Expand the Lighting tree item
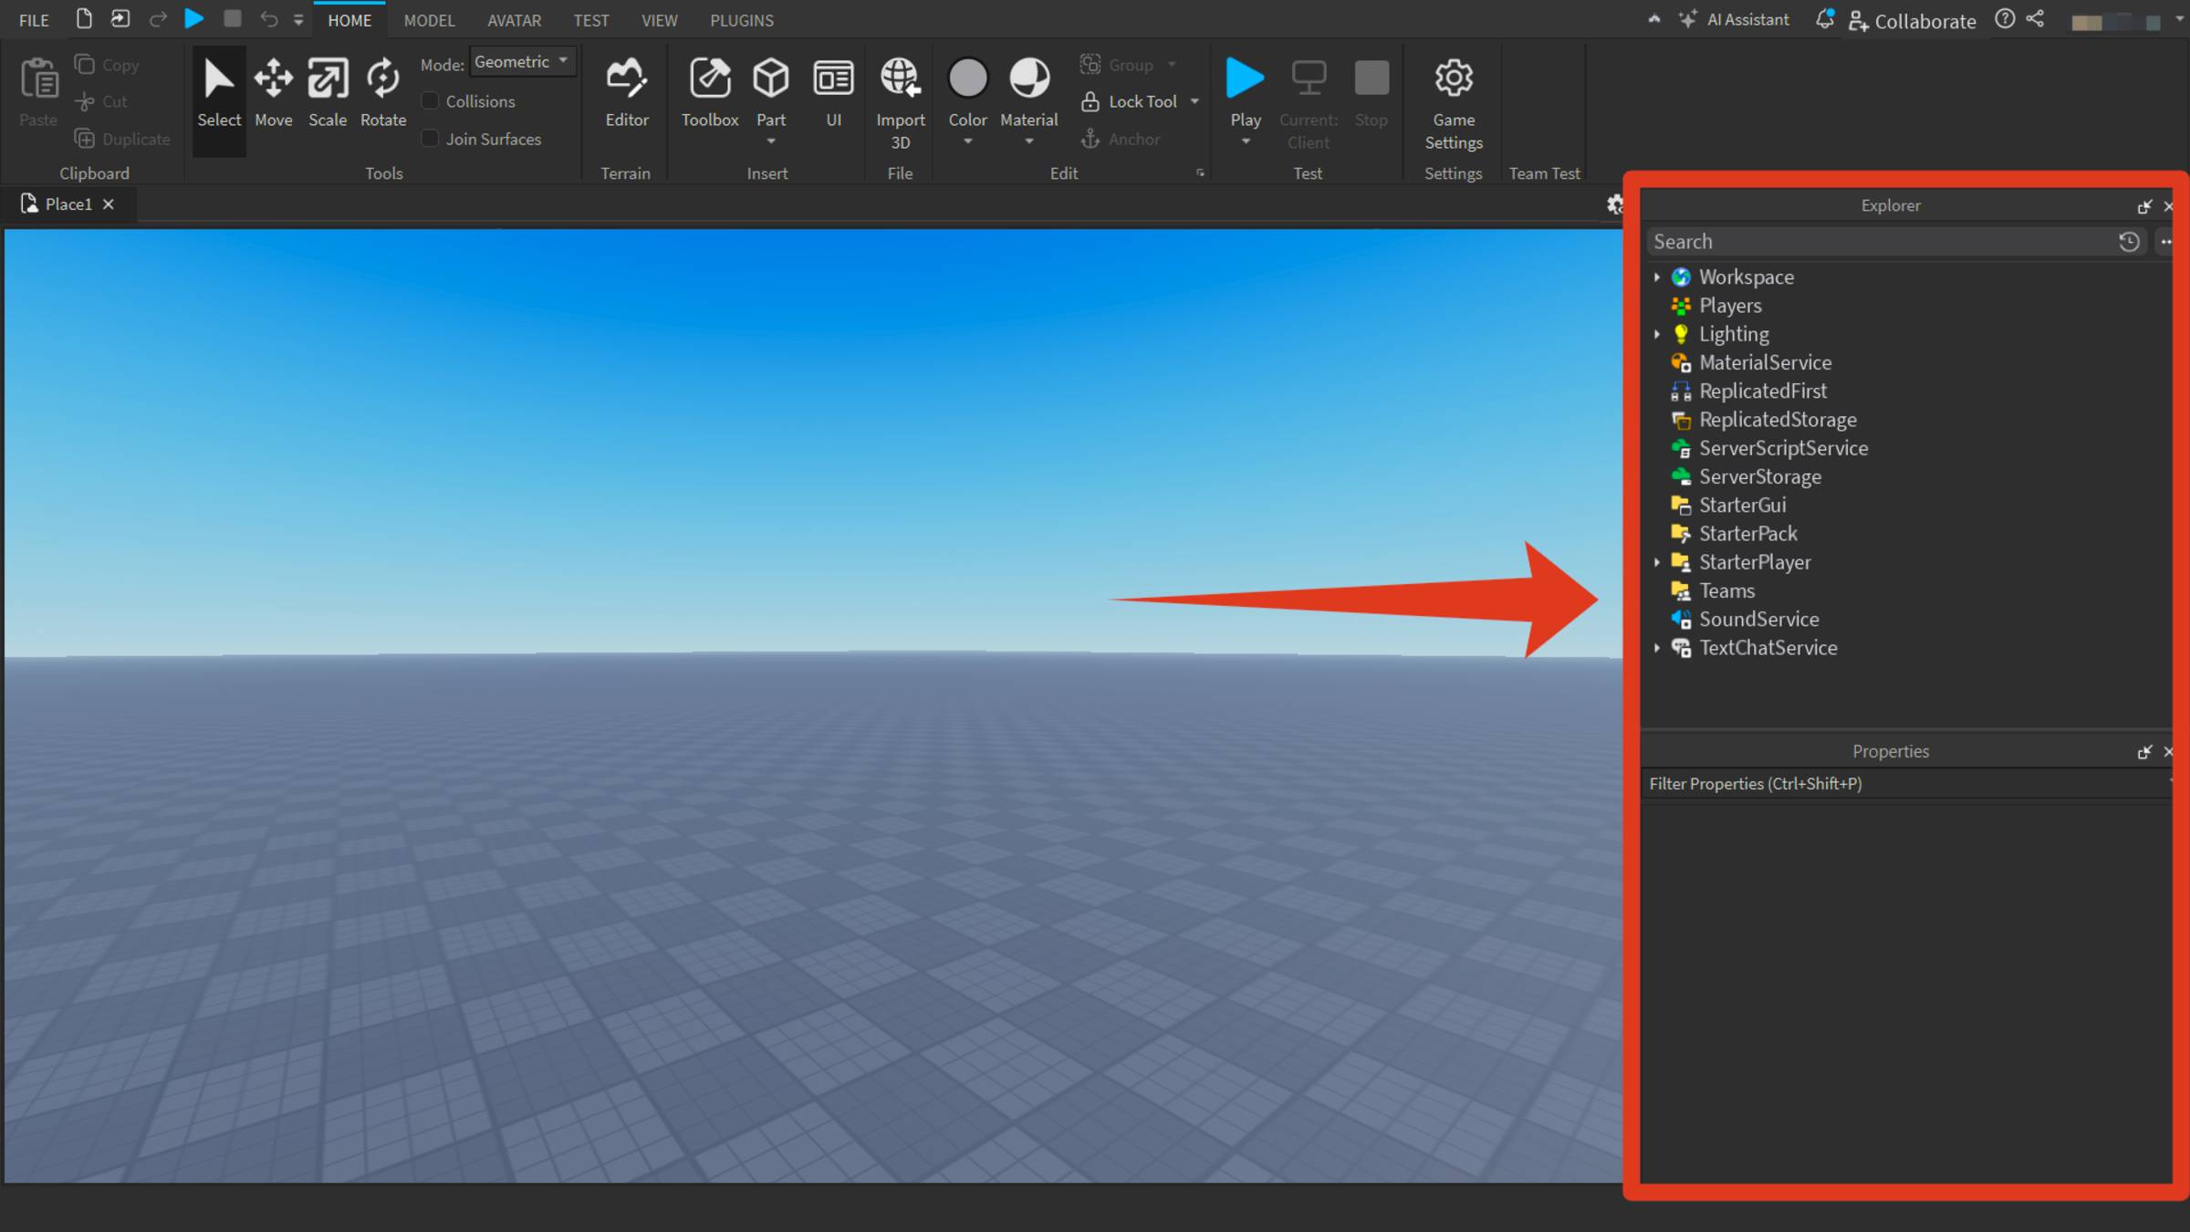This screenshot has width=2190, height=1232. (1658, 334)
